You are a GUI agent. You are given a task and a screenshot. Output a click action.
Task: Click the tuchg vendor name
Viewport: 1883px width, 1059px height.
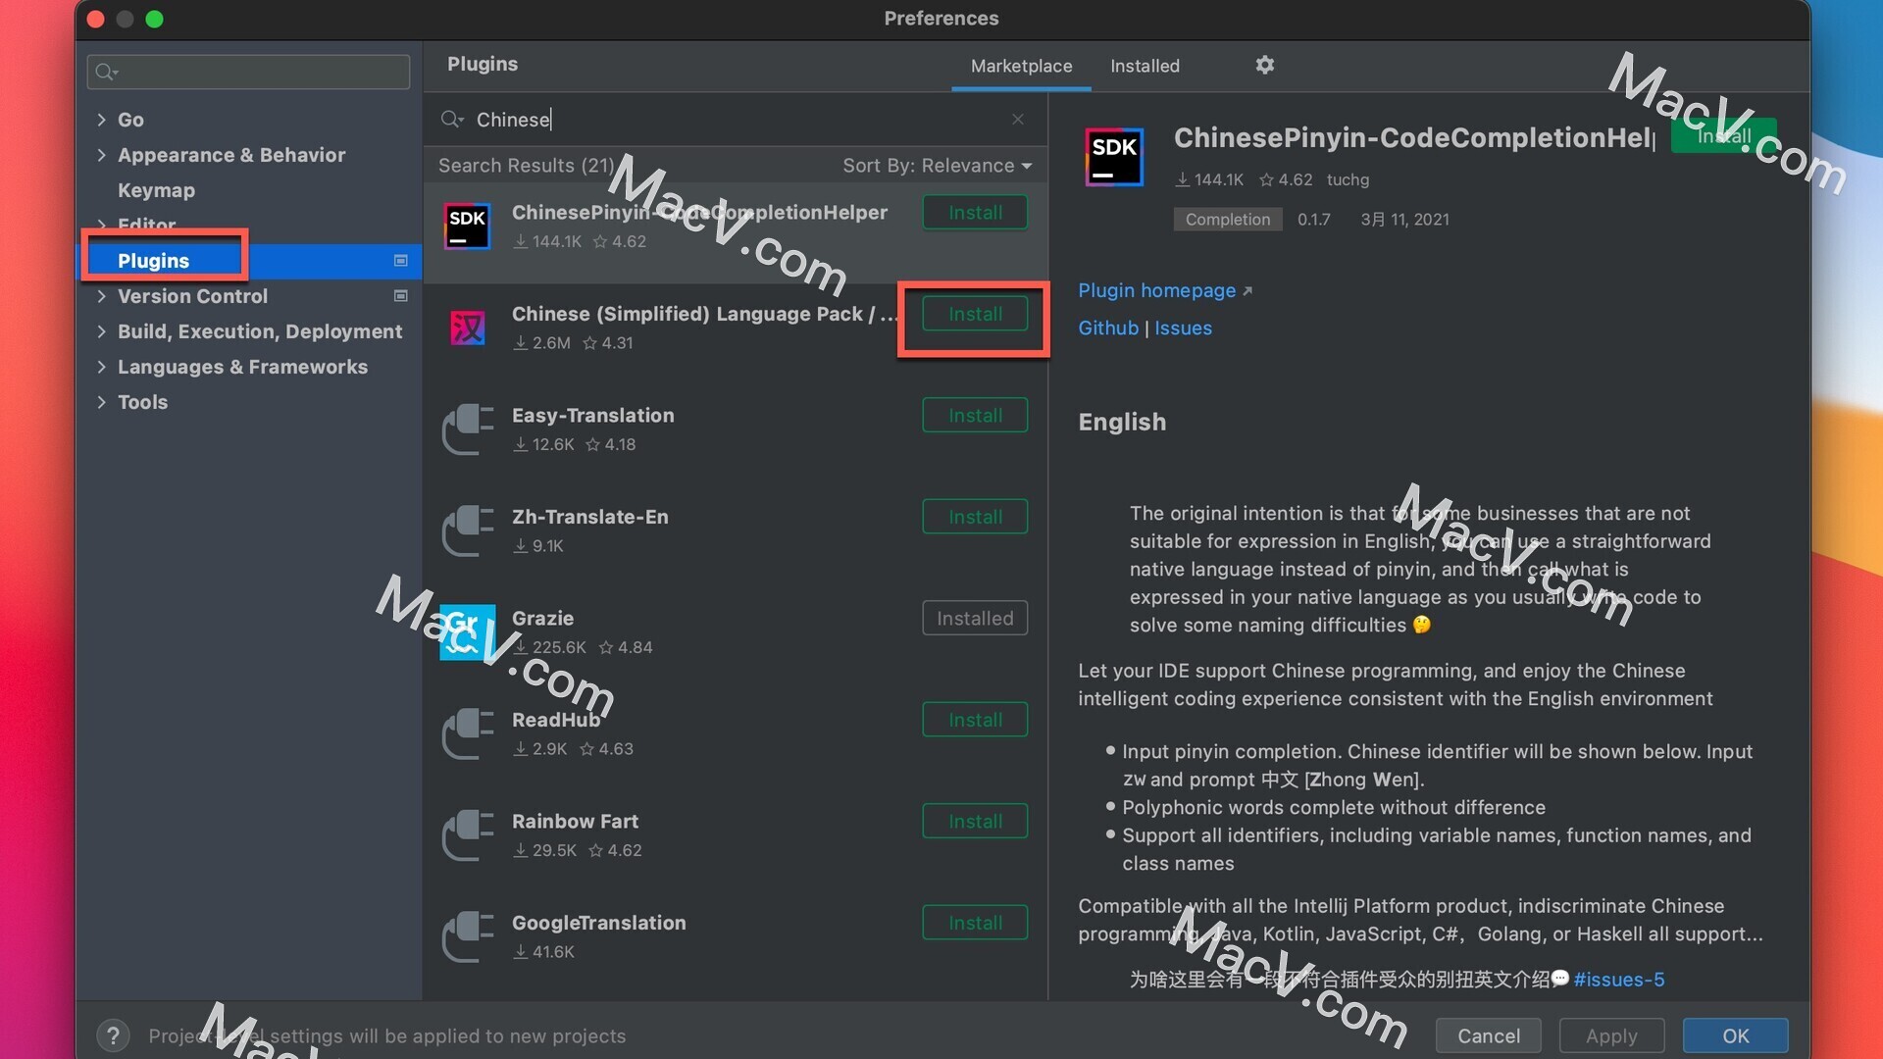pyautogui.click(x=1348, y=179)
